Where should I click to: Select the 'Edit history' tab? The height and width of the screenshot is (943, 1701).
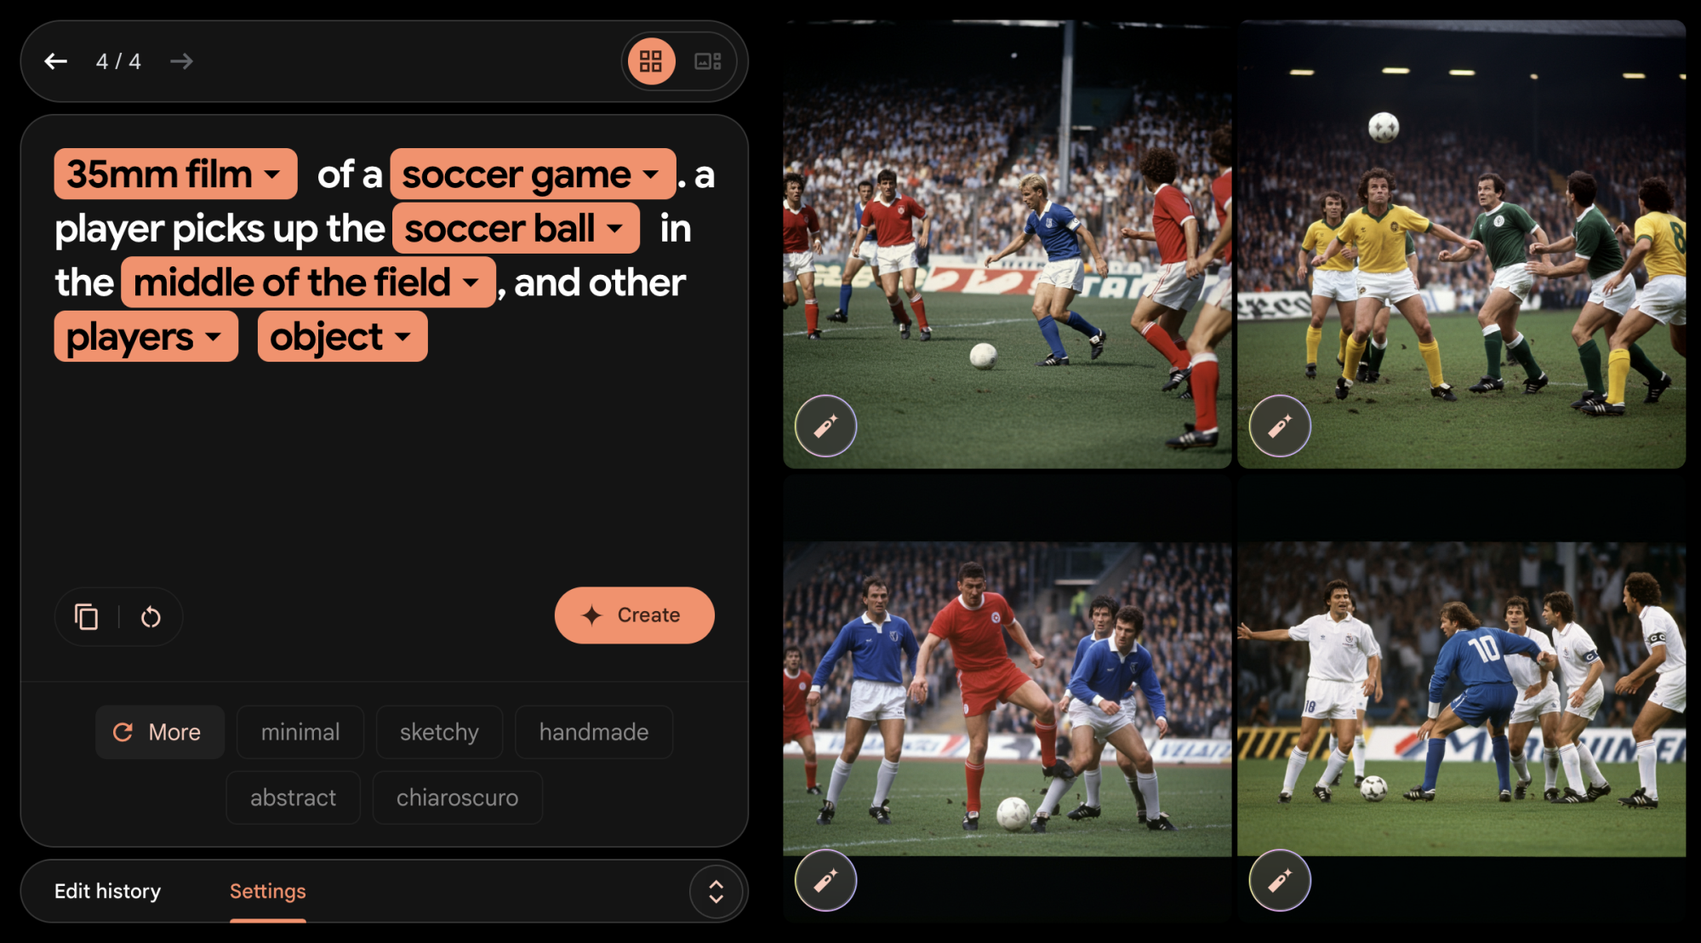click(109, 889)
